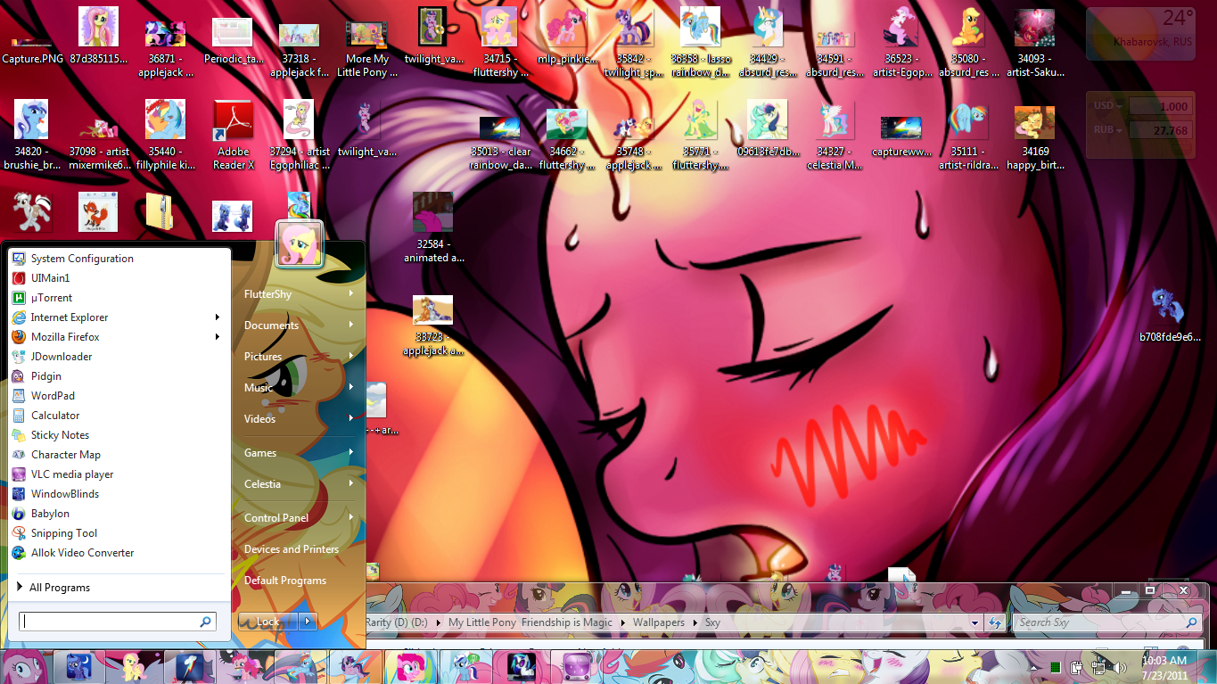Focus the Search Sxy field in Explorer

click(x=1097, y=622)
